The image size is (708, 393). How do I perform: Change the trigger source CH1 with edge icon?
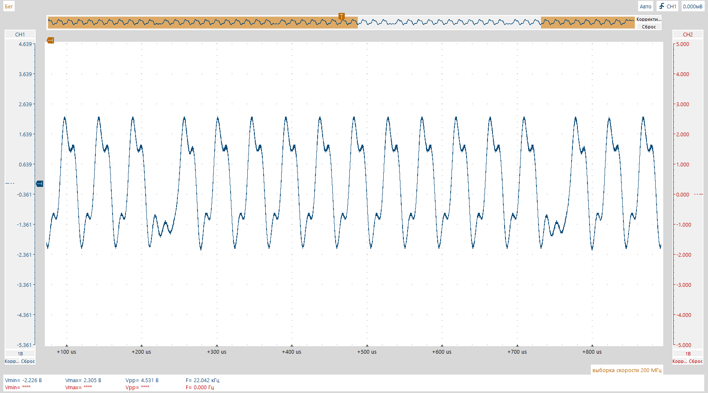667,6
